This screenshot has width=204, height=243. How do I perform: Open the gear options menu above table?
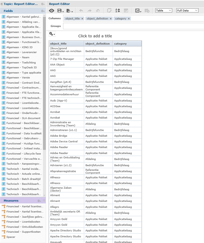tap(52, 34)
